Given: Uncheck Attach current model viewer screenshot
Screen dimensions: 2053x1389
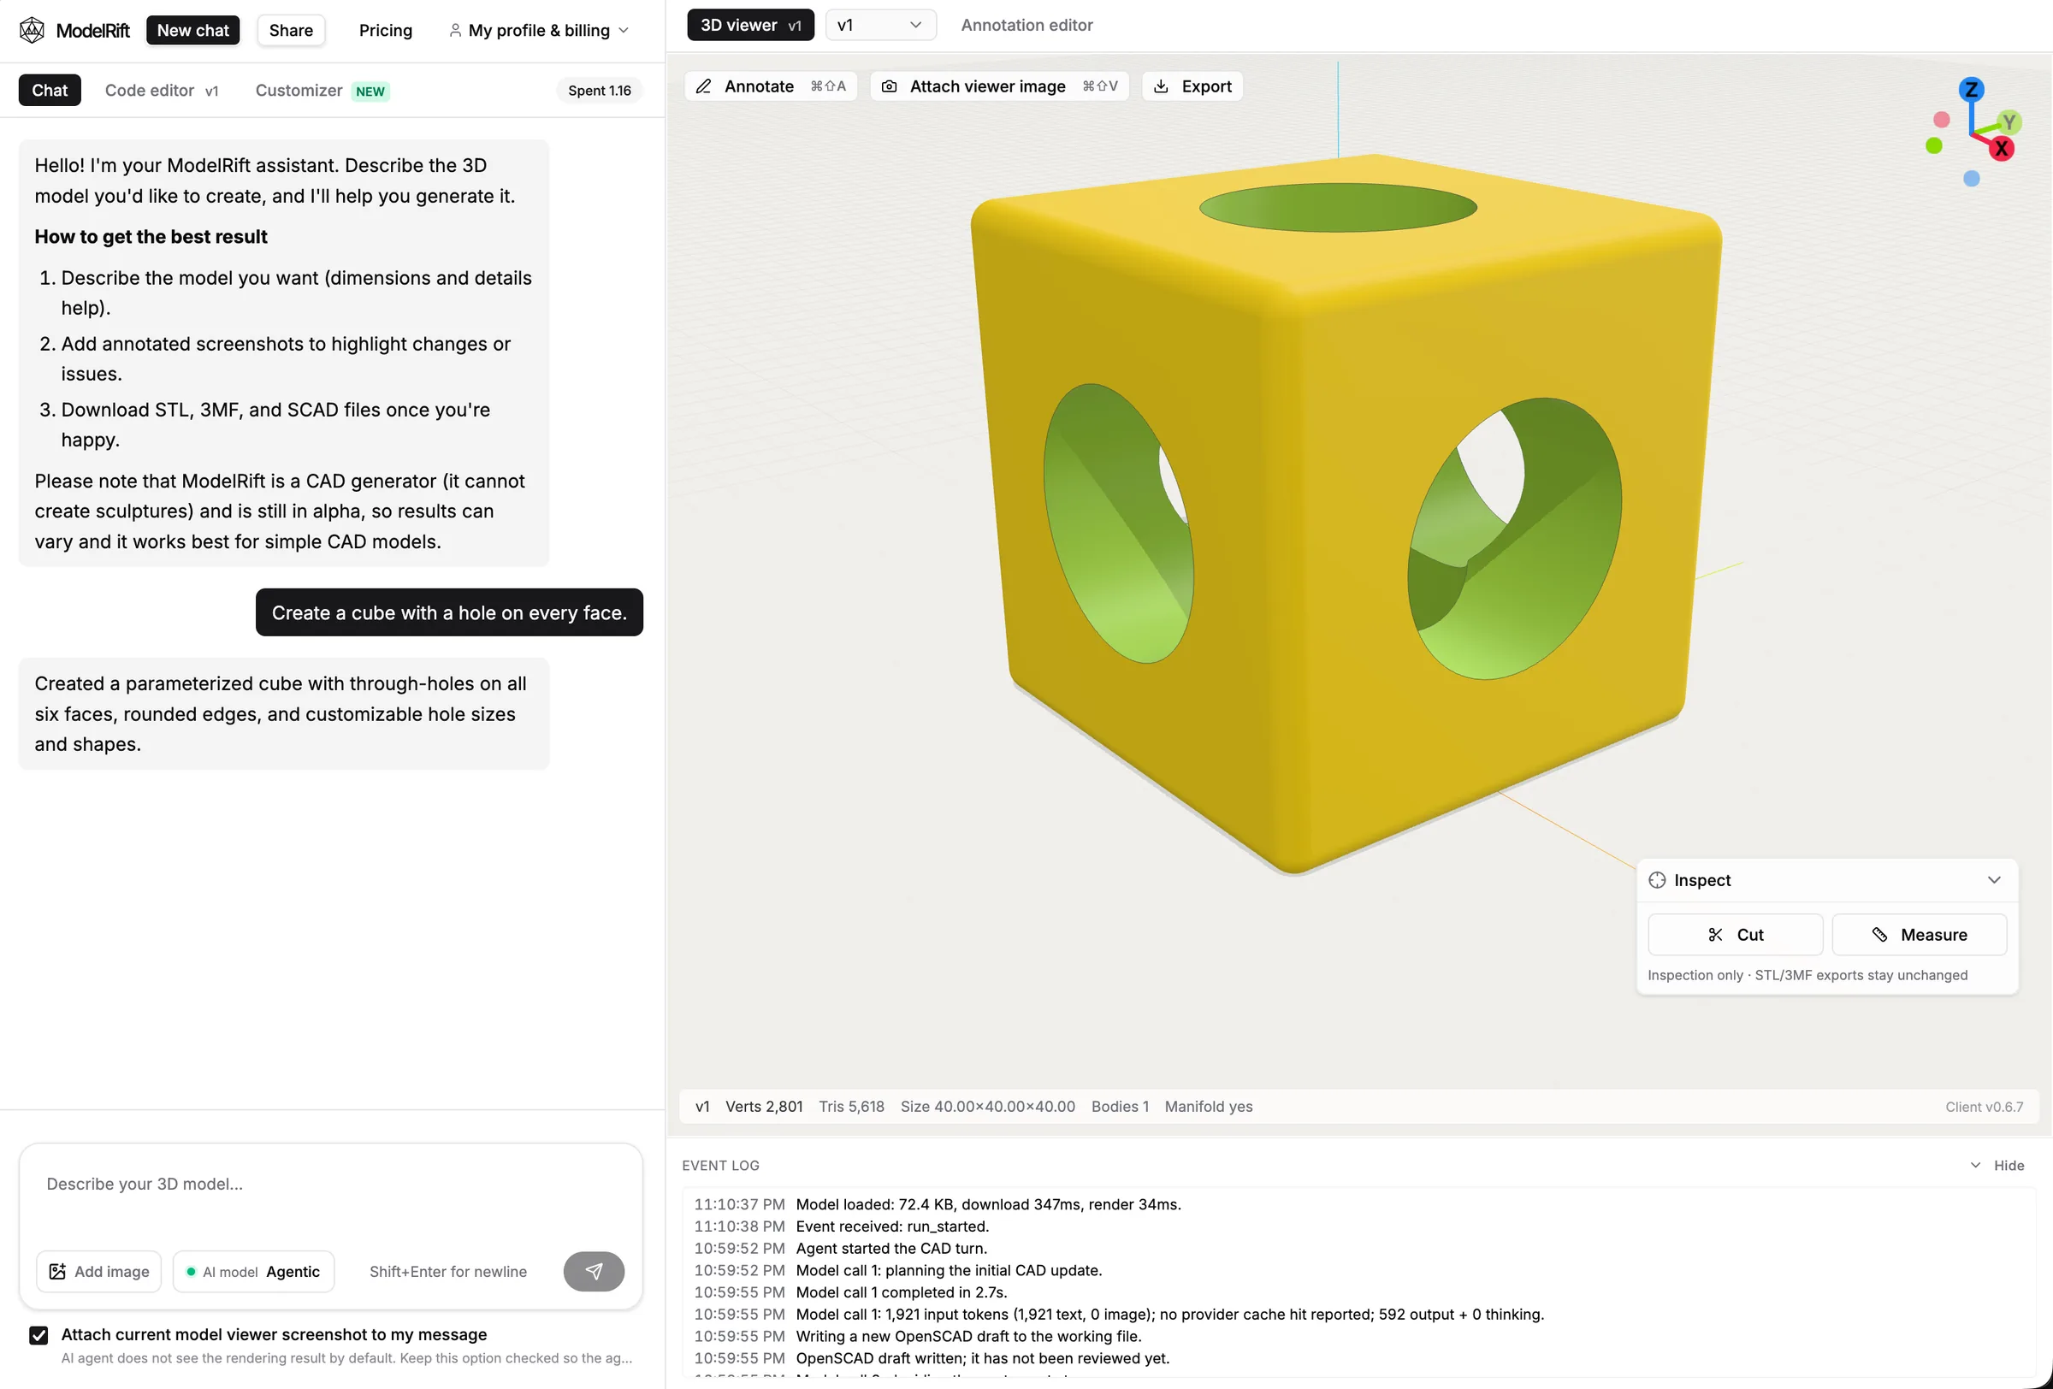Looking at the screenshot, I should (38, 1334).
